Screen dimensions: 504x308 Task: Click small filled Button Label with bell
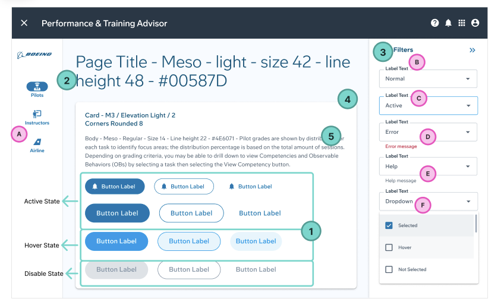(x=115, y=187)
